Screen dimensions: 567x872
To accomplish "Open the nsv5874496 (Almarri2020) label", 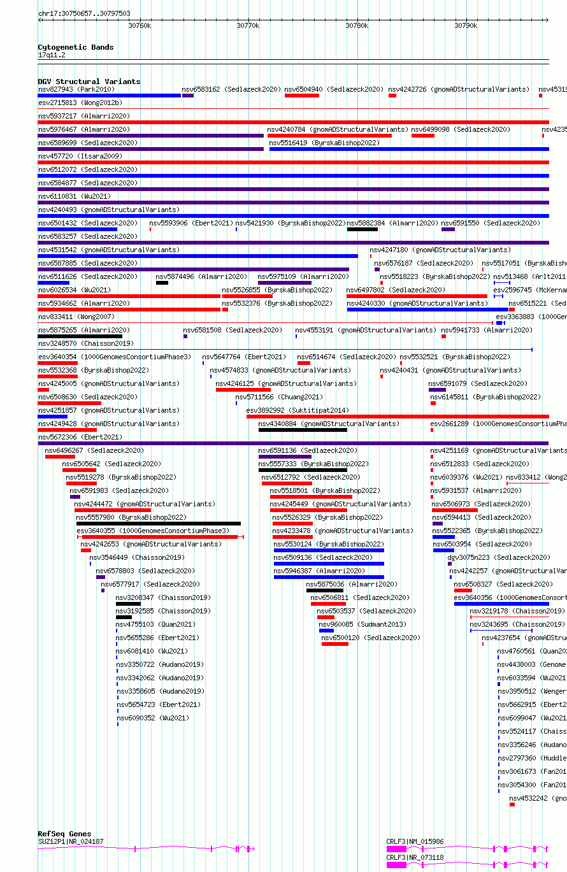I will click(x=201, y=276).
